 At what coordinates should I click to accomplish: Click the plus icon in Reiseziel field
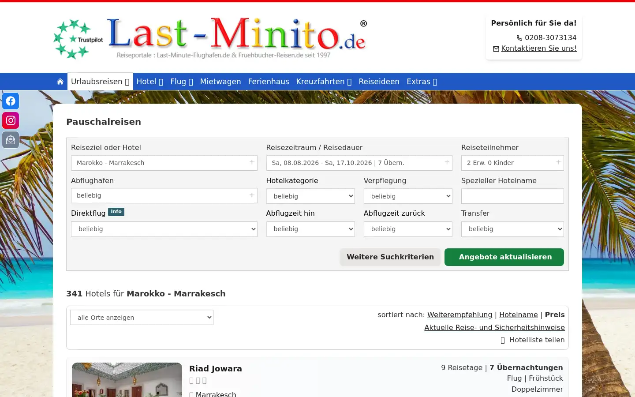(x=252, y=162)
